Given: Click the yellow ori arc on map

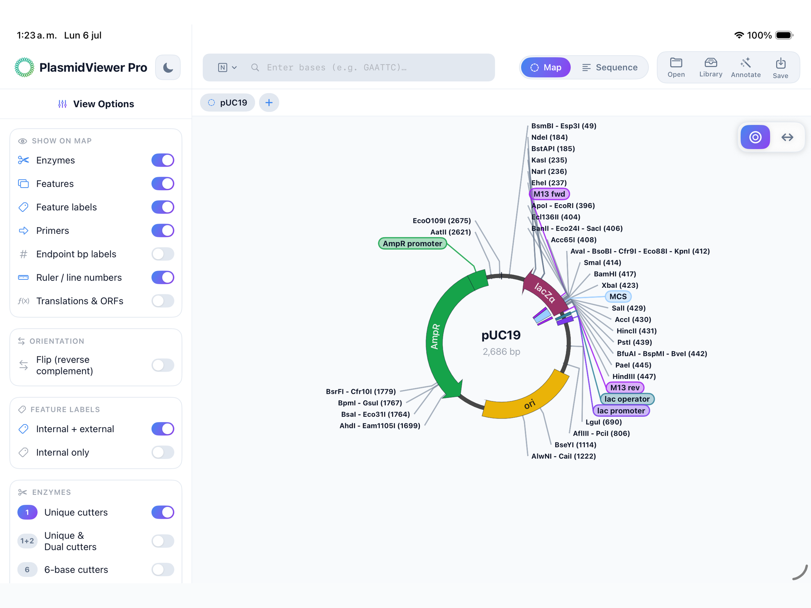Looking at the screenshot, I should click(529, 404).
